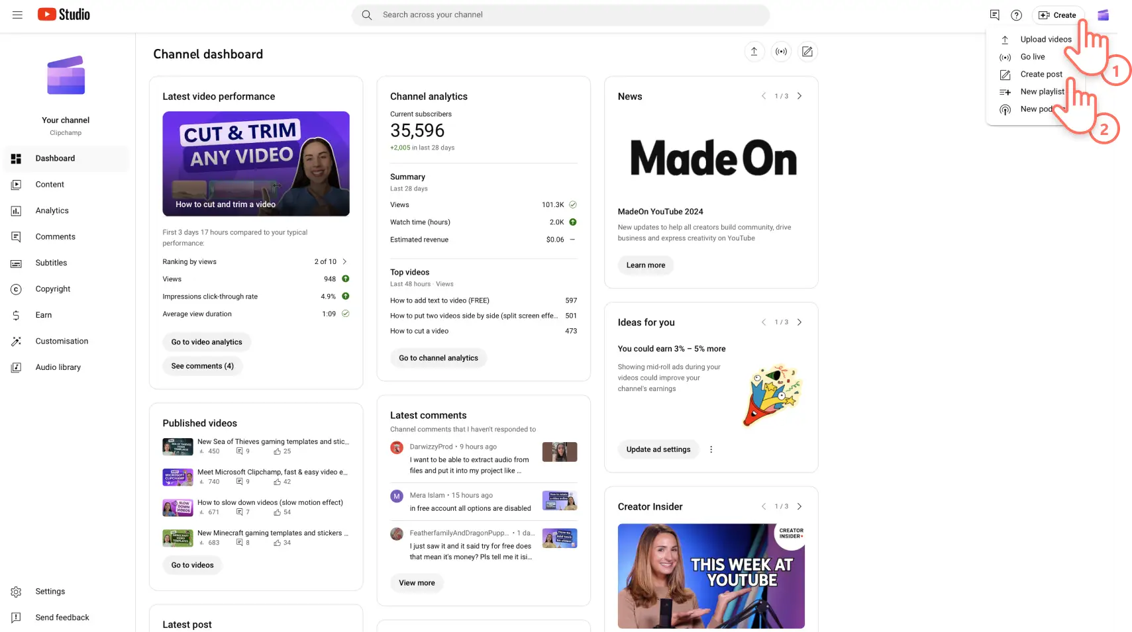
Task: Click the Copyright sidebar icon
Action: (16, 289)
